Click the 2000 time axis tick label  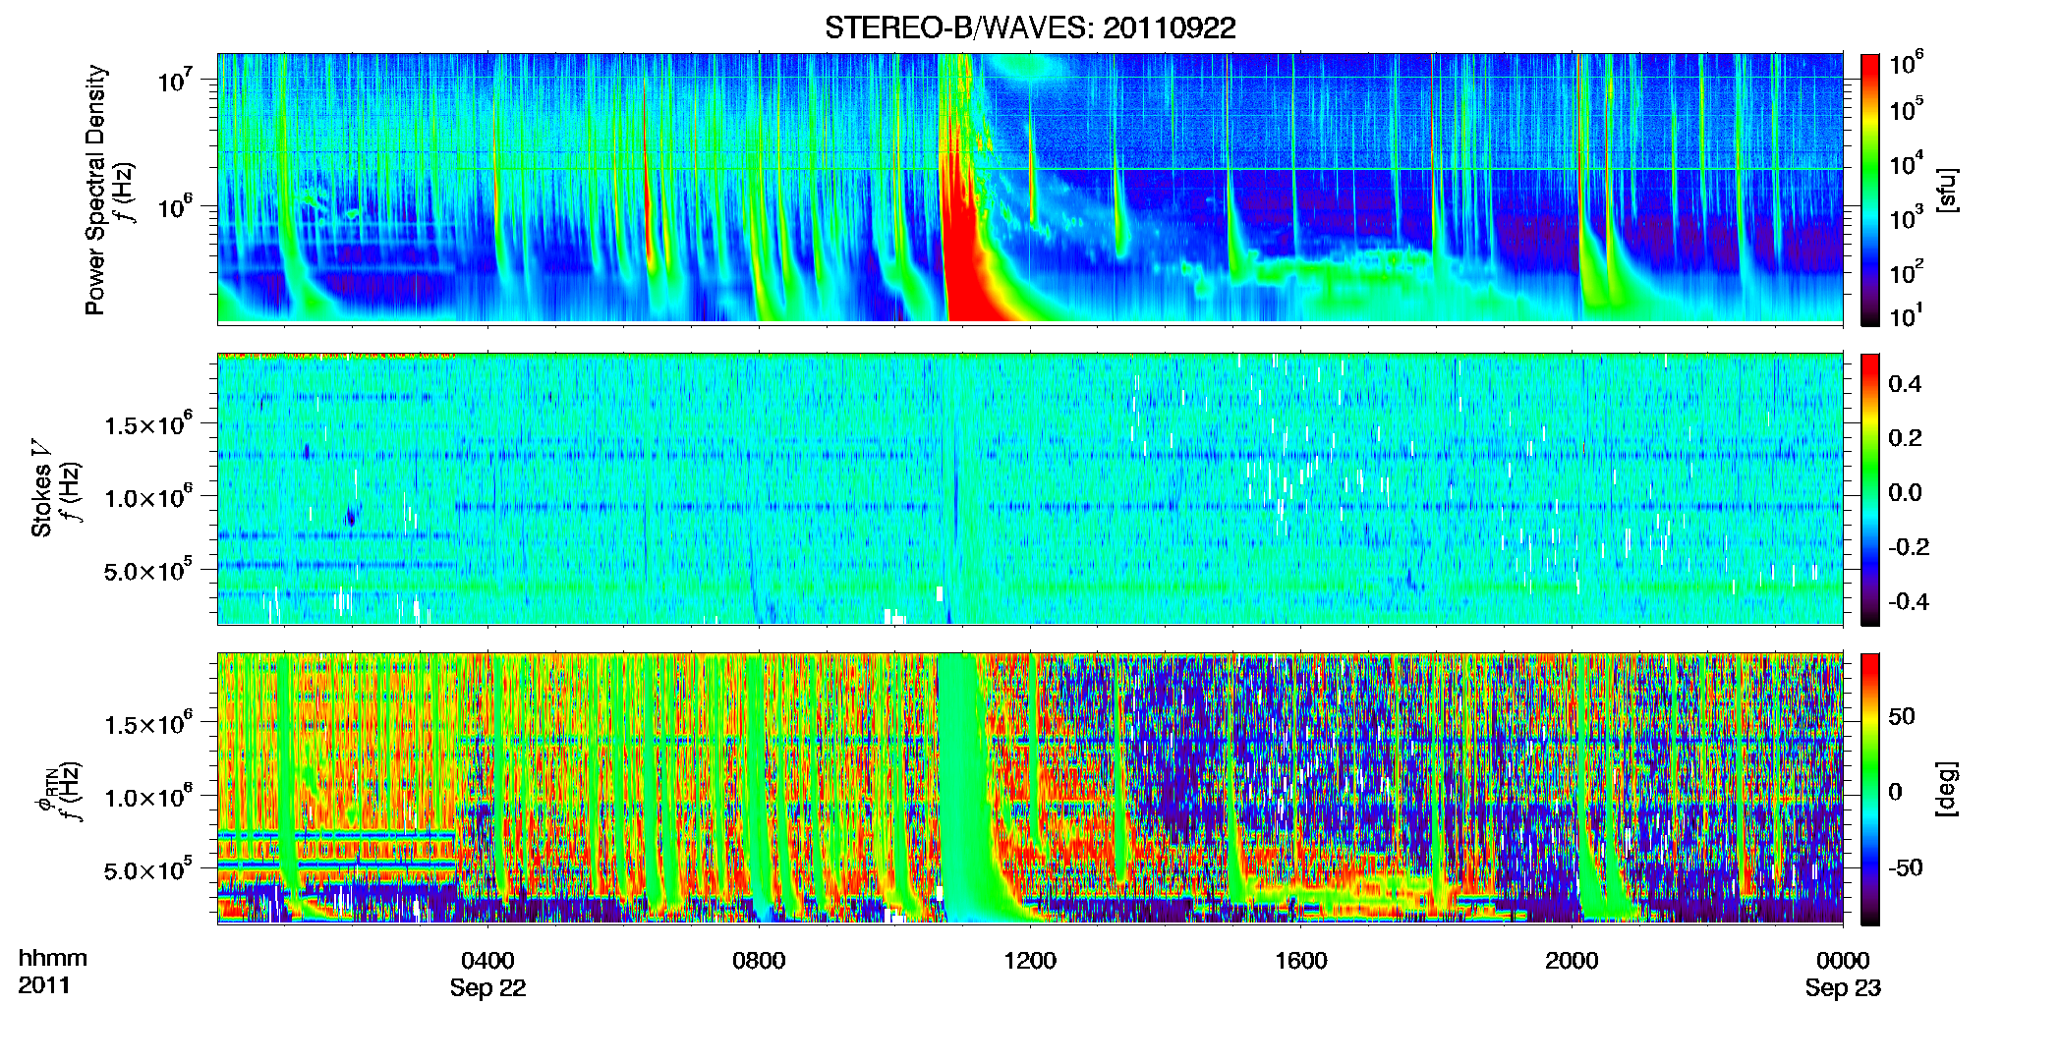click(1572, 961)
